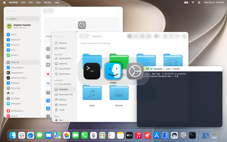Open Displays settings
Screen dimensions: 227x142
click(x=22, y=83)
